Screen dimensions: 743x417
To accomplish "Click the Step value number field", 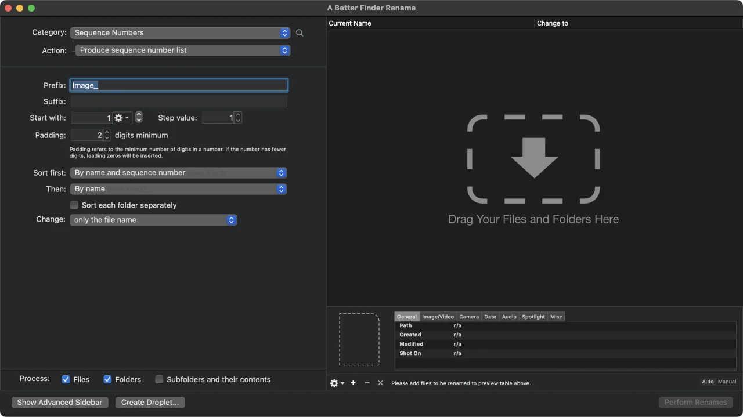I will click(218, 118).
